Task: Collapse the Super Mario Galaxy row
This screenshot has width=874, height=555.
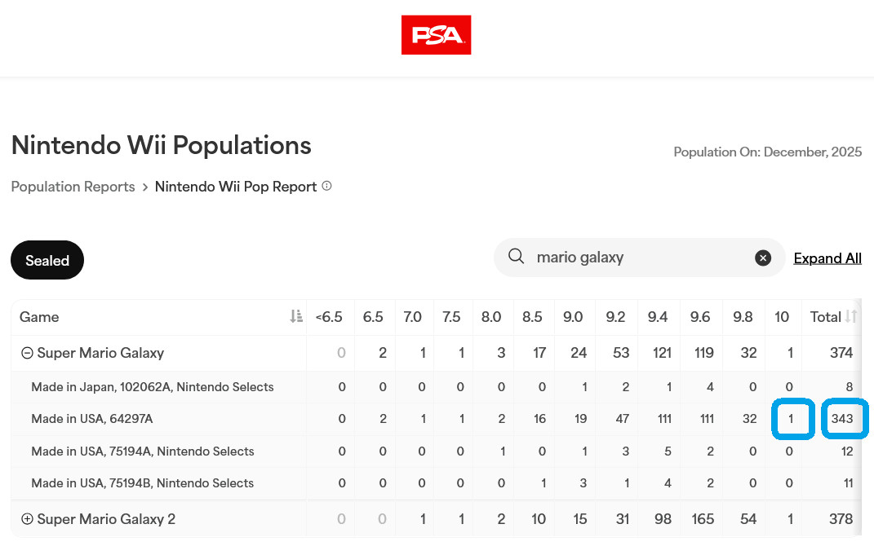Action: tap(27, 353)
